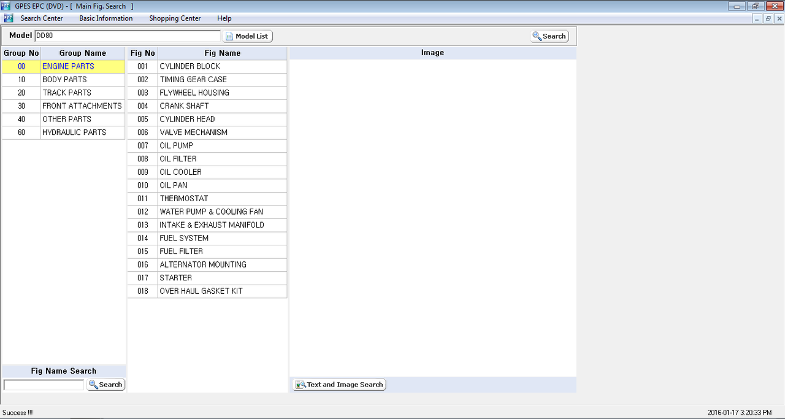Screen dimensions: 785x419
Task: Open the Help menu
Action: click(224, 18)
